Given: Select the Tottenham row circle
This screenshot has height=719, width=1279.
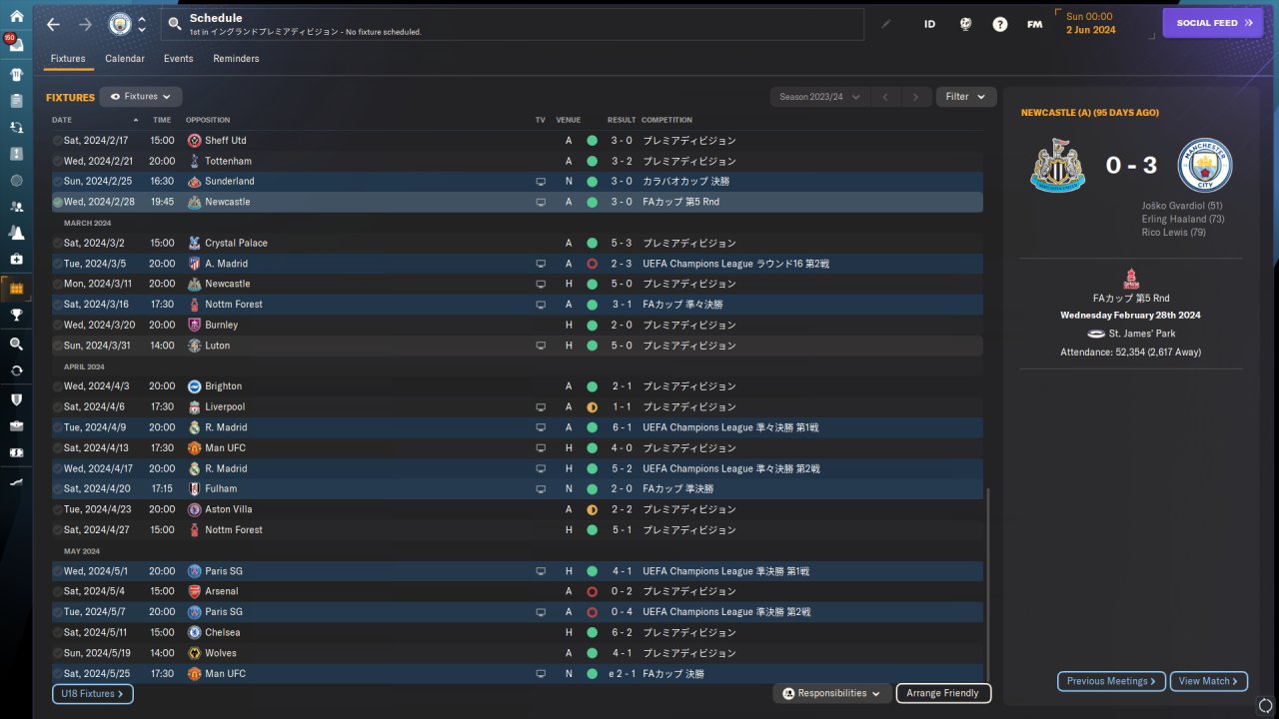Looking at the screenshot, I should 58,161.
